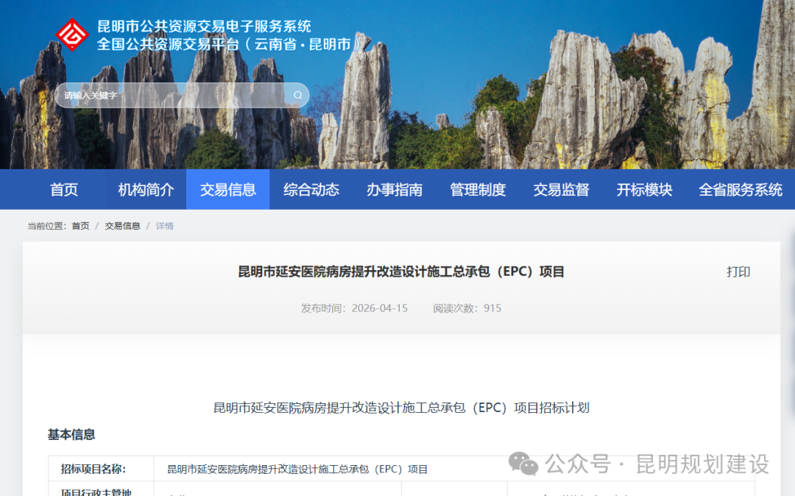Click the 打印 print button
This screenshot has height=496, width=795.
pos(738,272)
